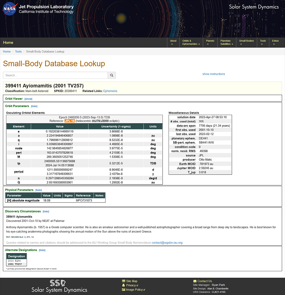This screenshot has height=295, width=285.
Task: Open the Ephemeris related link
Action: pos(110,91)
